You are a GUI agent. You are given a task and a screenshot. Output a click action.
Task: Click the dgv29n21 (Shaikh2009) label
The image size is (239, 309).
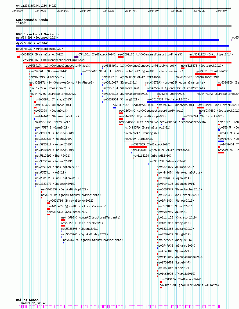point(212,71)
